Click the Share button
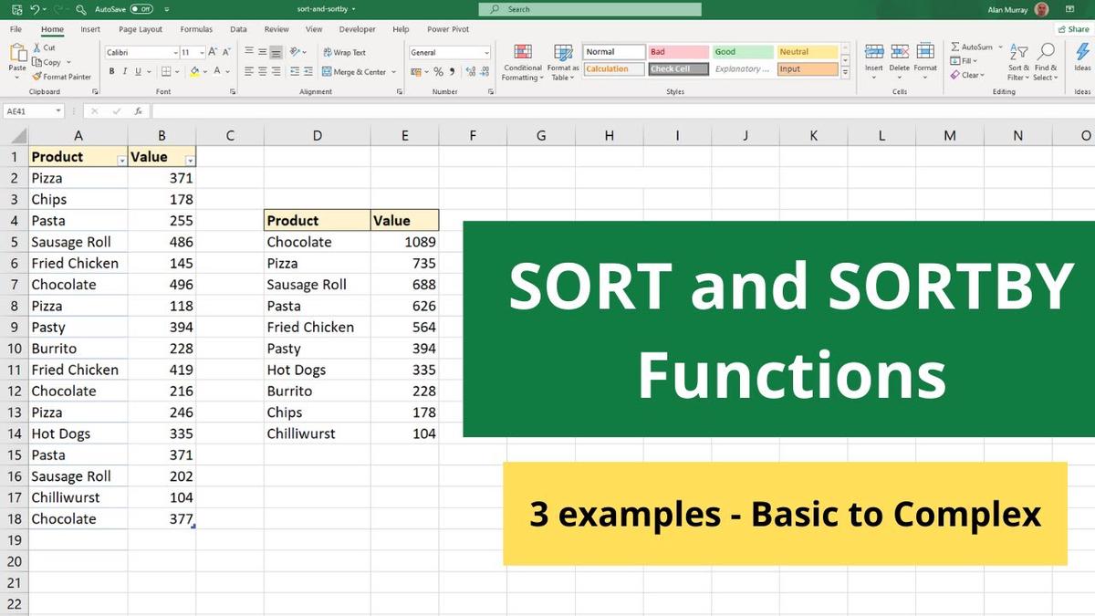The width and height of the screenshot is (1095, 616). (x=1076, y=28)
